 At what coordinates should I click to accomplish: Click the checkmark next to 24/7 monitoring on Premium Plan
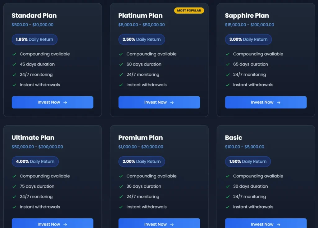pos(120,197)
